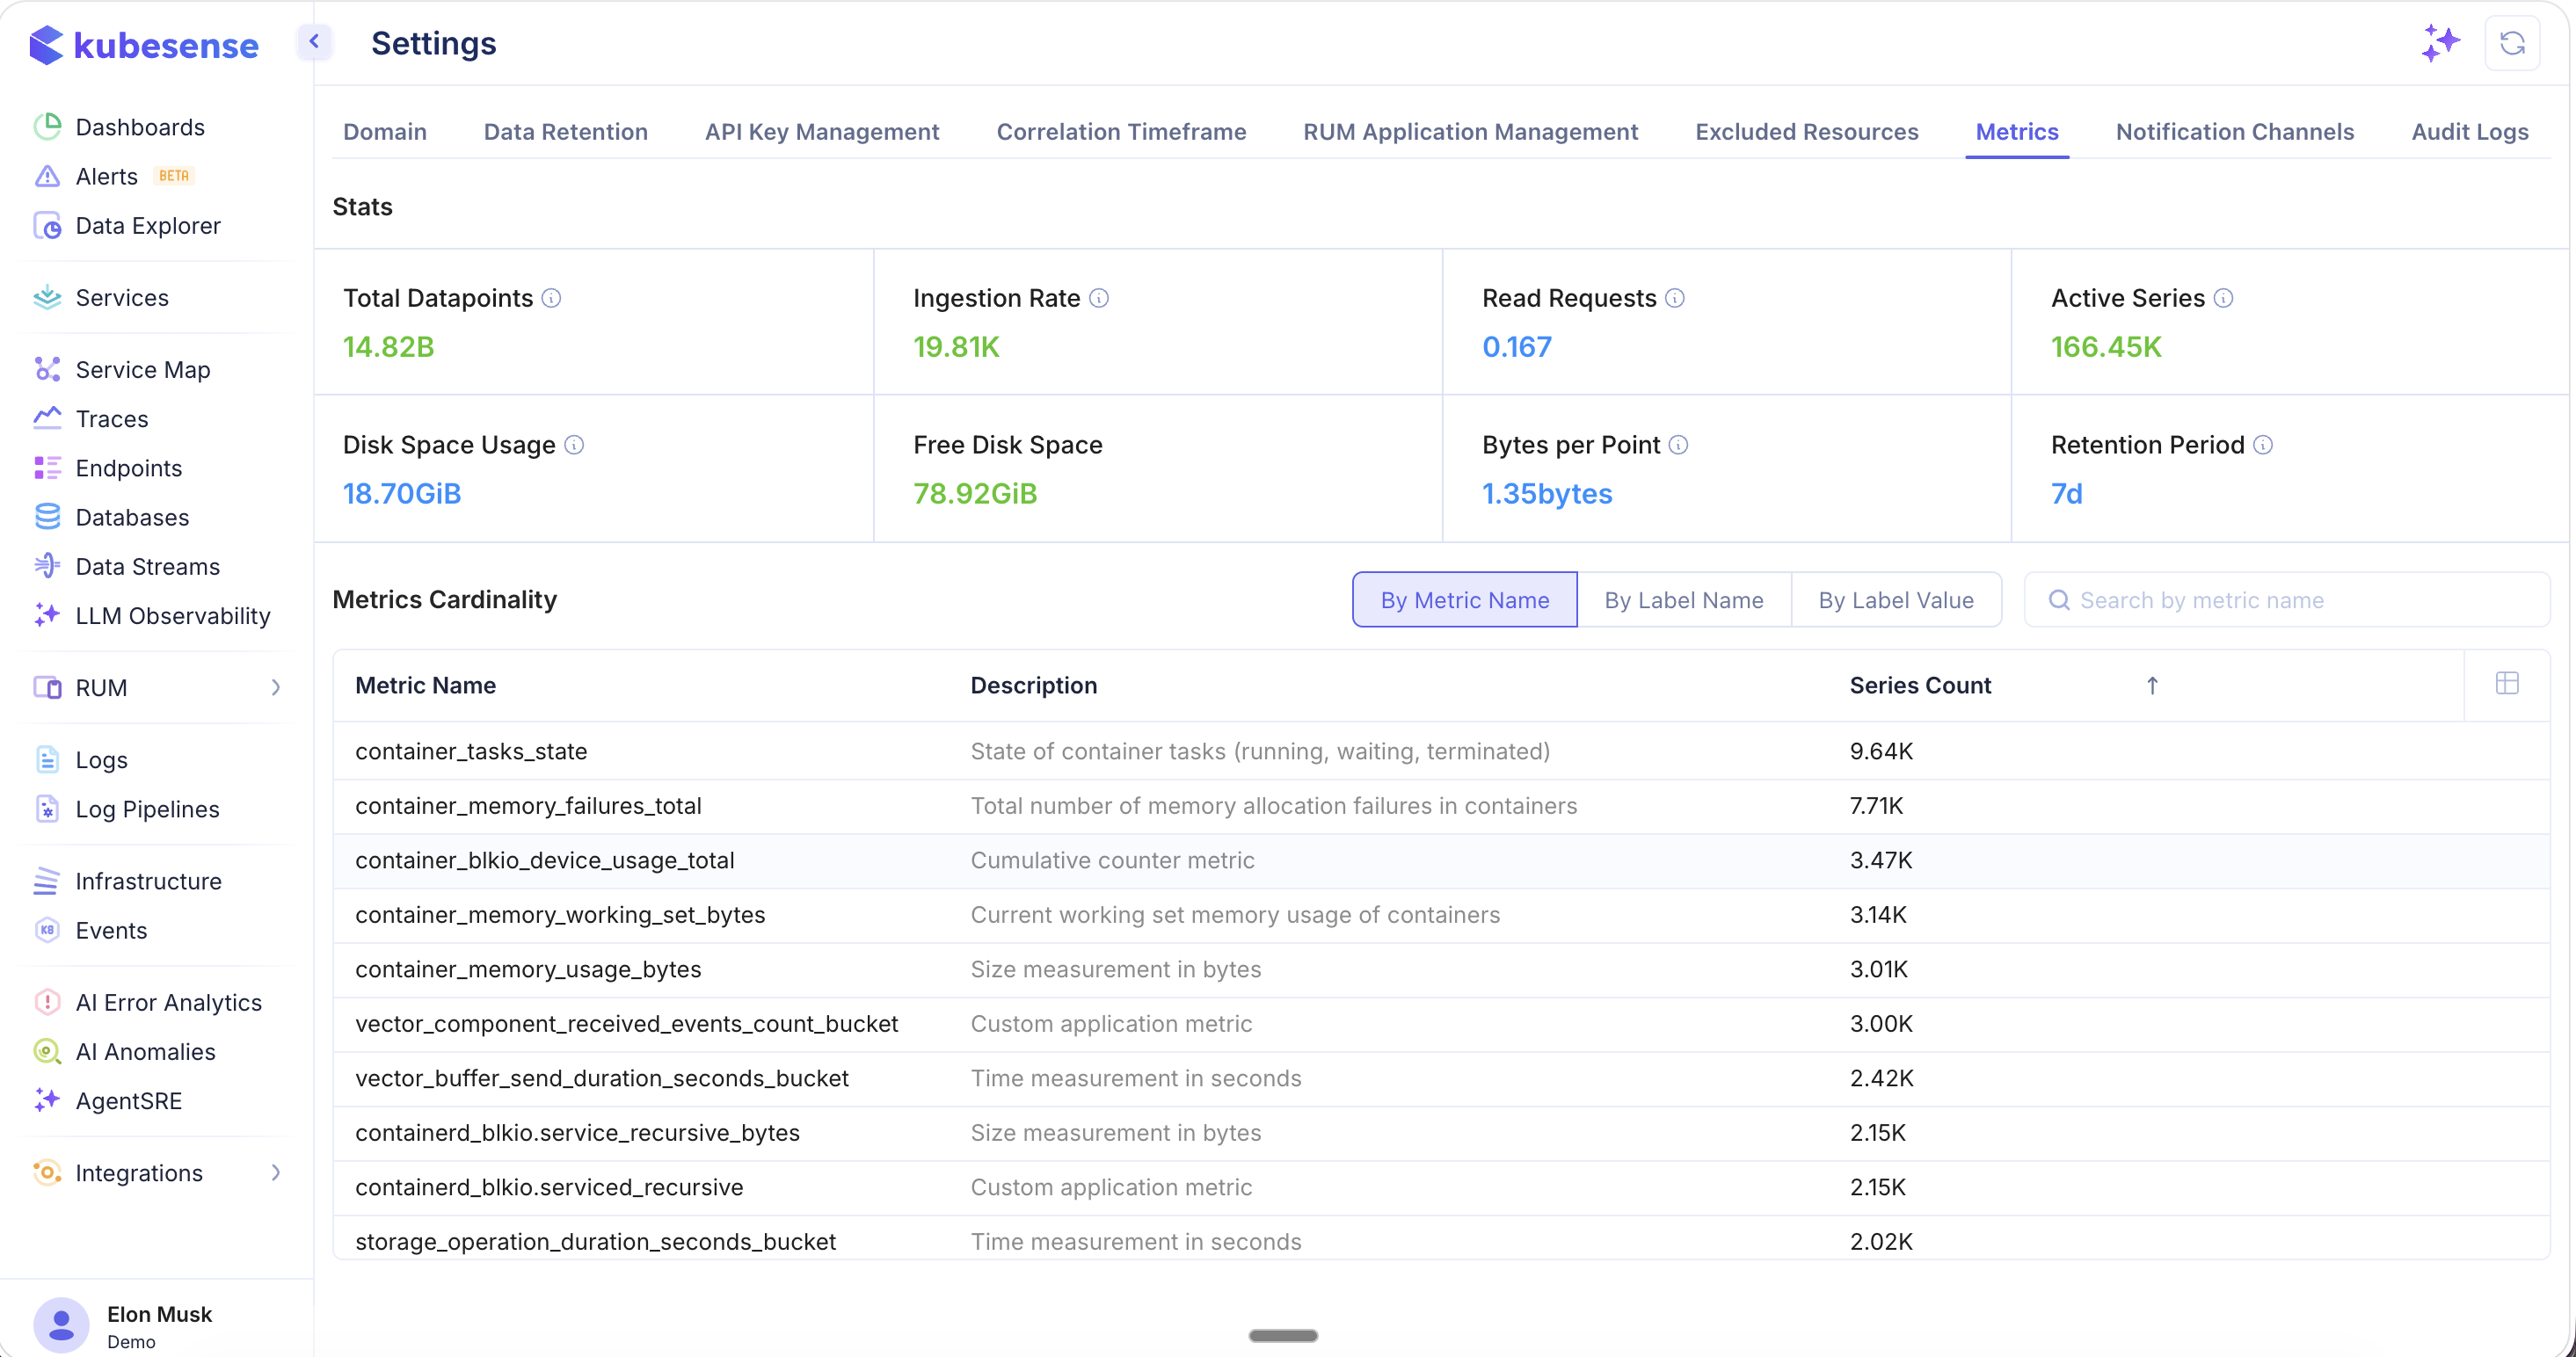Open the AI sparkle assistant icon
The height and width of the screenshot is (1357, 2576).
[x=2440, y=43]
